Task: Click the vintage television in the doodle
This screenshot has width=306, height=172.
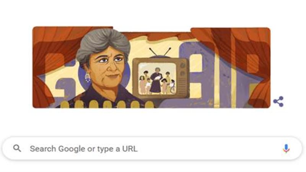Action: pos(160,78)
